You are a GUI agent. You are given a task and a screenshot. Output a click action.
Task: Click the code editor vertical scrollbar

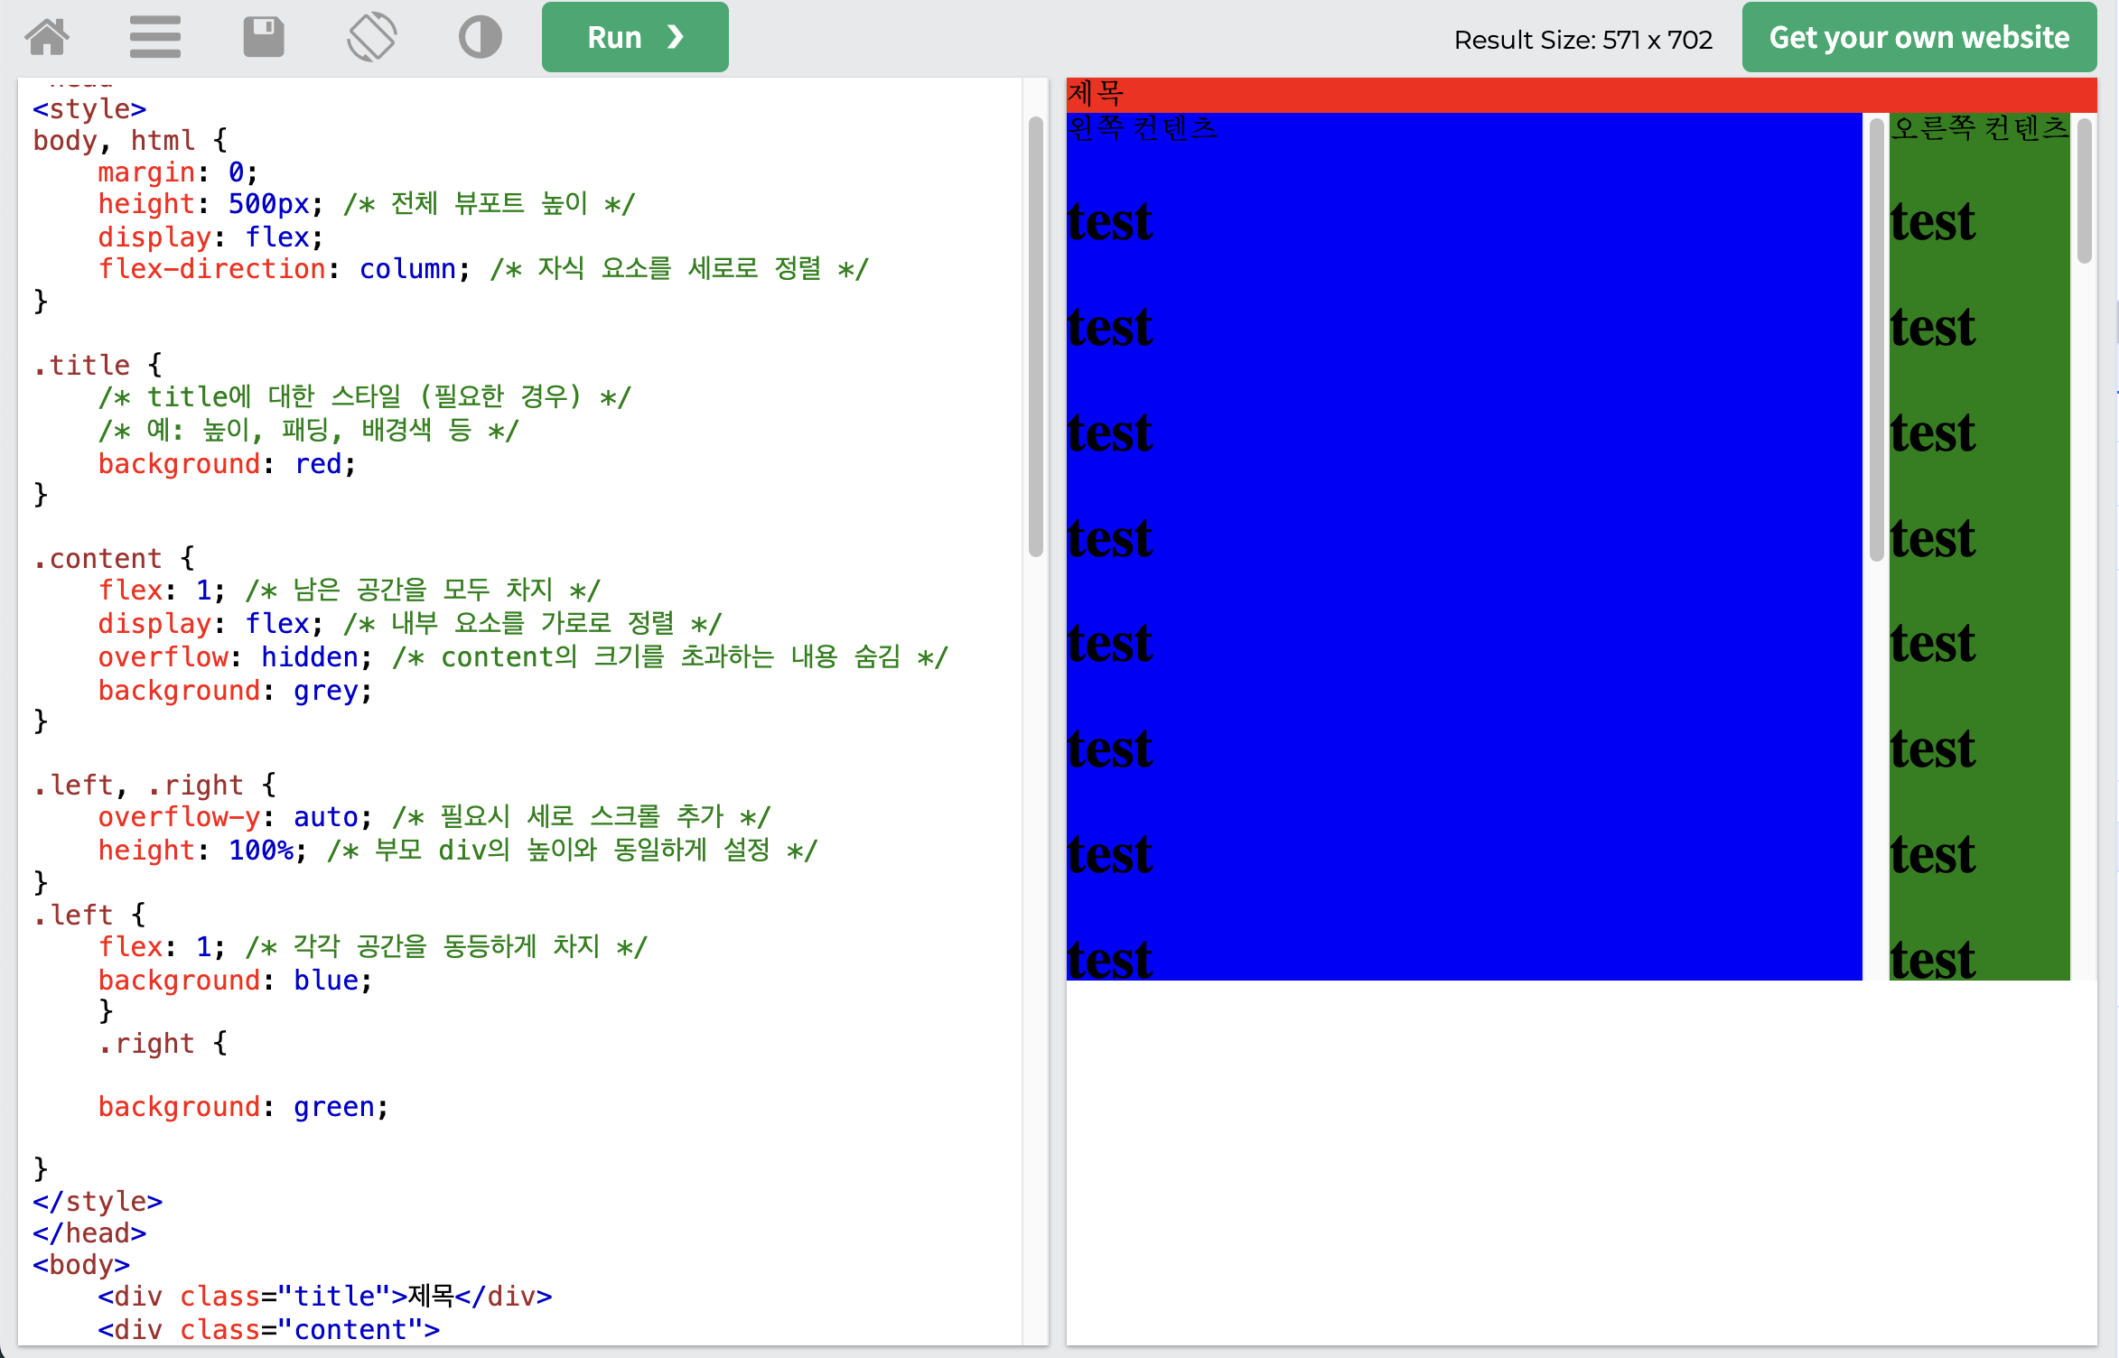1036,336
